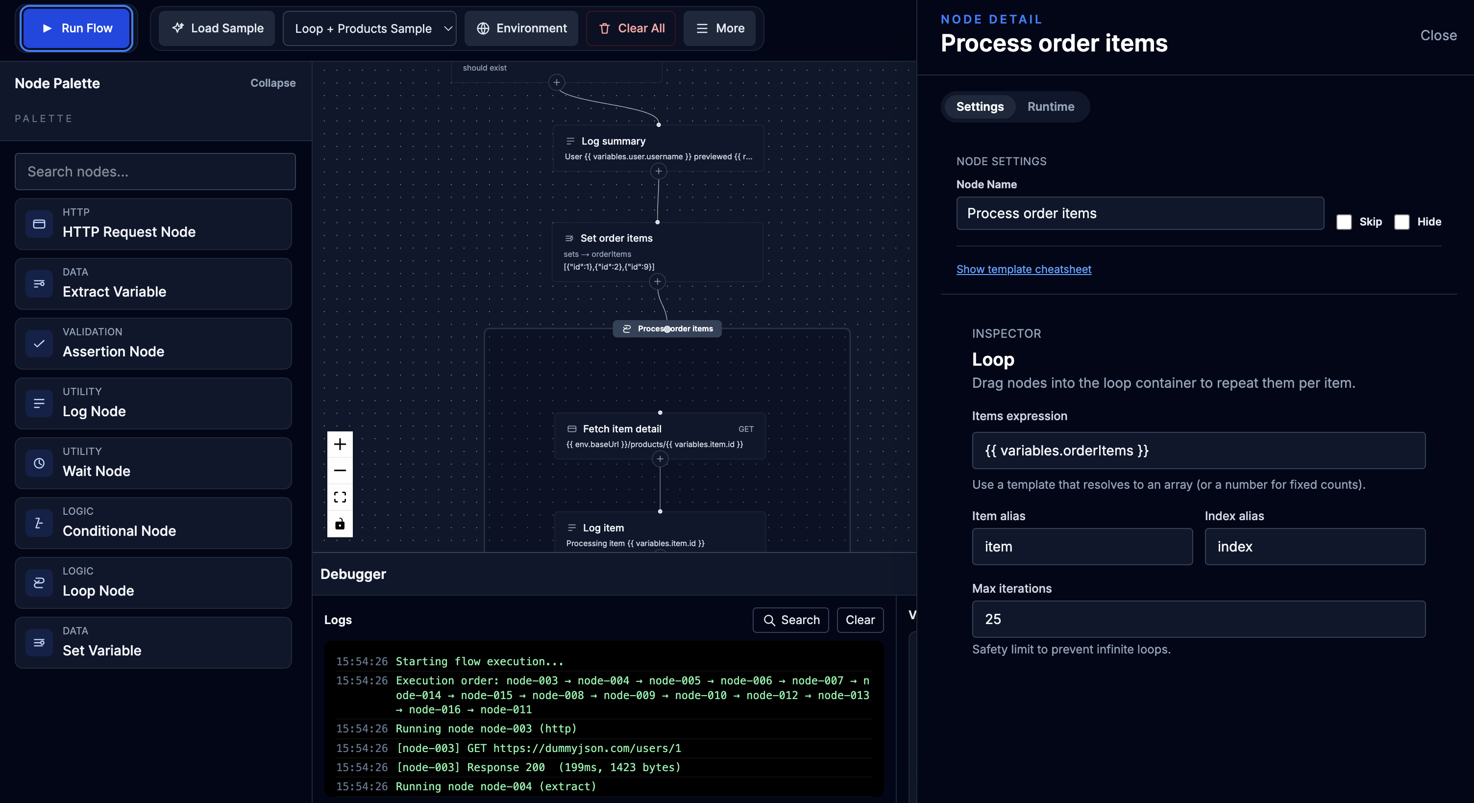Select the Log Node icon
The image size is (1474, 803).
[x=38, y=403]
